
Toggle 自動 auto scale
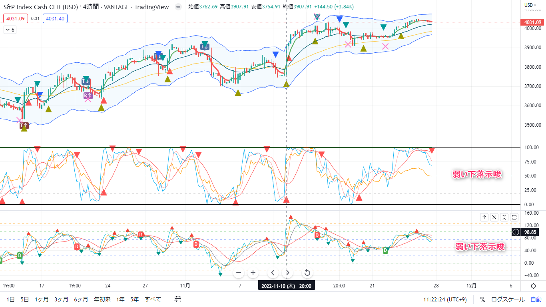coord(536,299)
